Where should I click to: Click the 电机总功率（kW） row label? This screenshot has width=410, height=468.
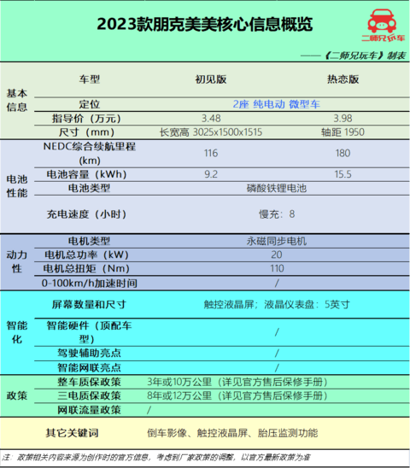coord(86,254)
